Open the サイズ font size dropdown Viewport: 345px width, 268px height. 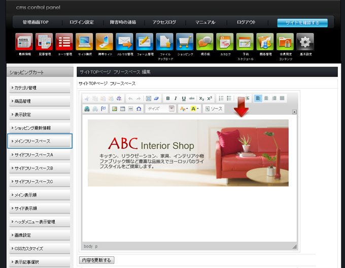(160, 109)
